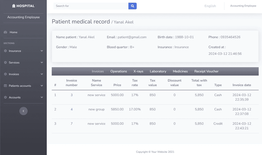Click the Credit type cell

[x=218, y=124]
